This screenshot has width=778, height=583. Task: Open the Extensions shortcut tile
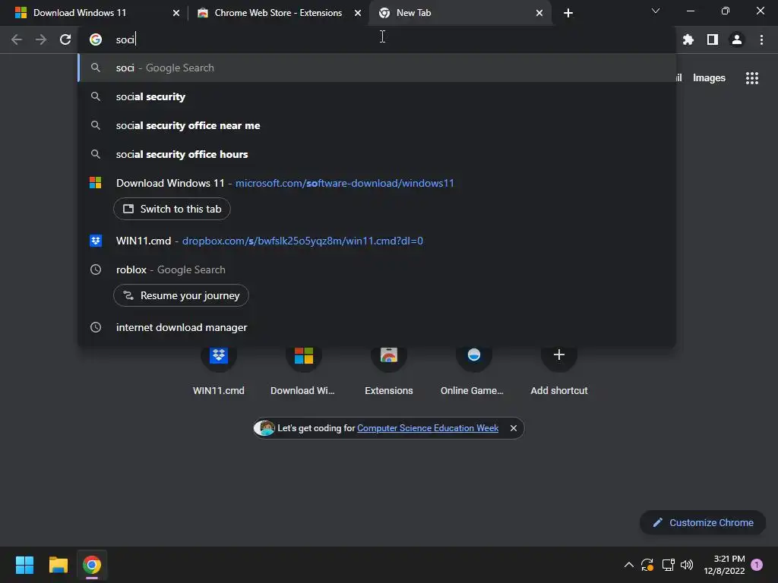point(388,370)
